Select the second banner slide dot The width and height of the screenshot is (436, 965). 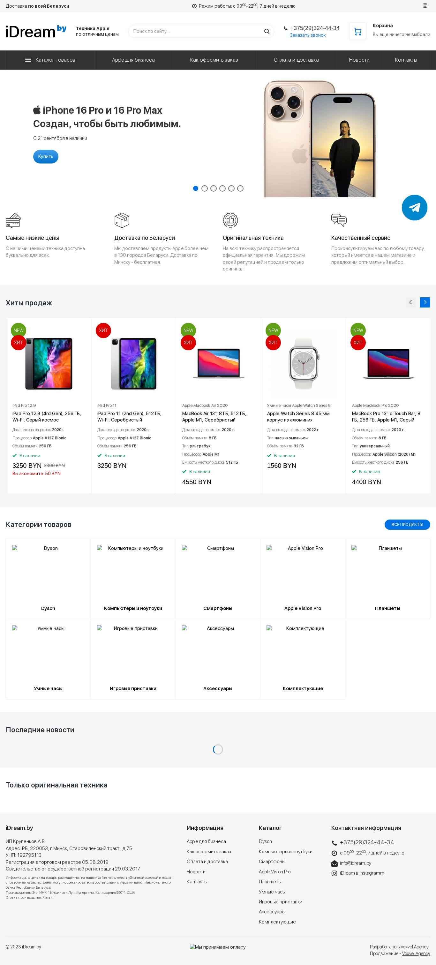(x=205, y=188)
